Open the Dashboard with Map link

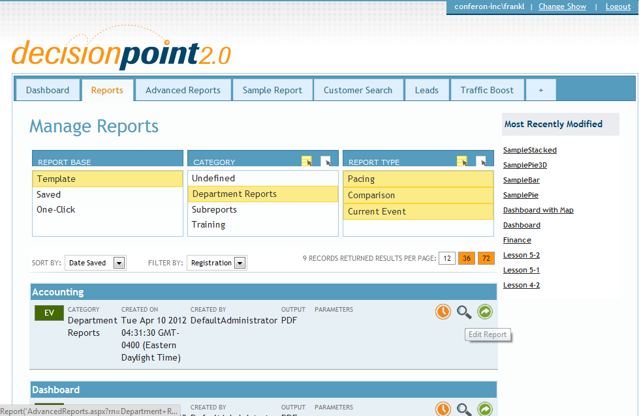click(x=538, y=210)
